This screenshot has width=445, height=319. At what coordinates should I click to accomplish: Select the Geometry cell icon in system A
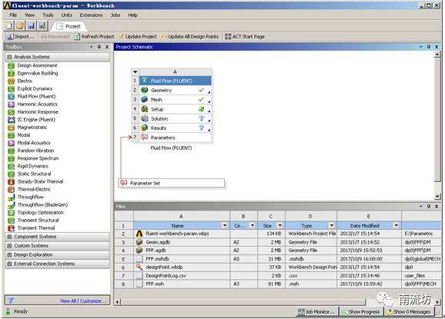click(x=145, y=90)
